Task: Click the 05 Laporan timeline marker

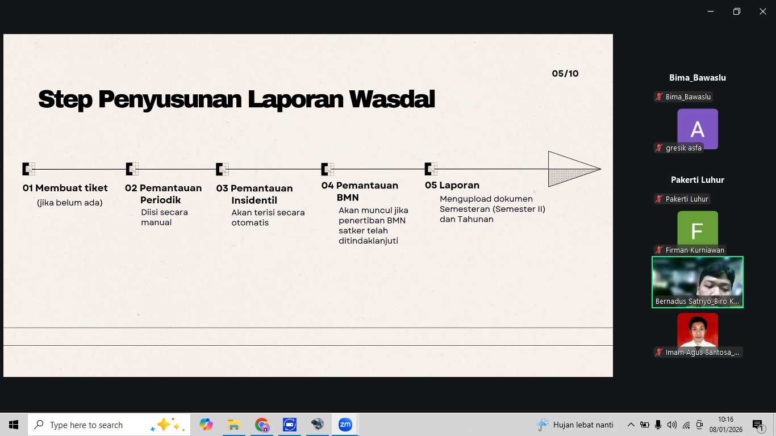Action: pyautogui.click(x=431, y=169)
